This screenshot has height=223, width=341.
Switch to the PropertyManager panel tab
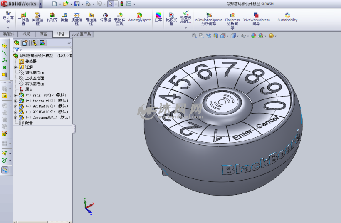point(25,43)
